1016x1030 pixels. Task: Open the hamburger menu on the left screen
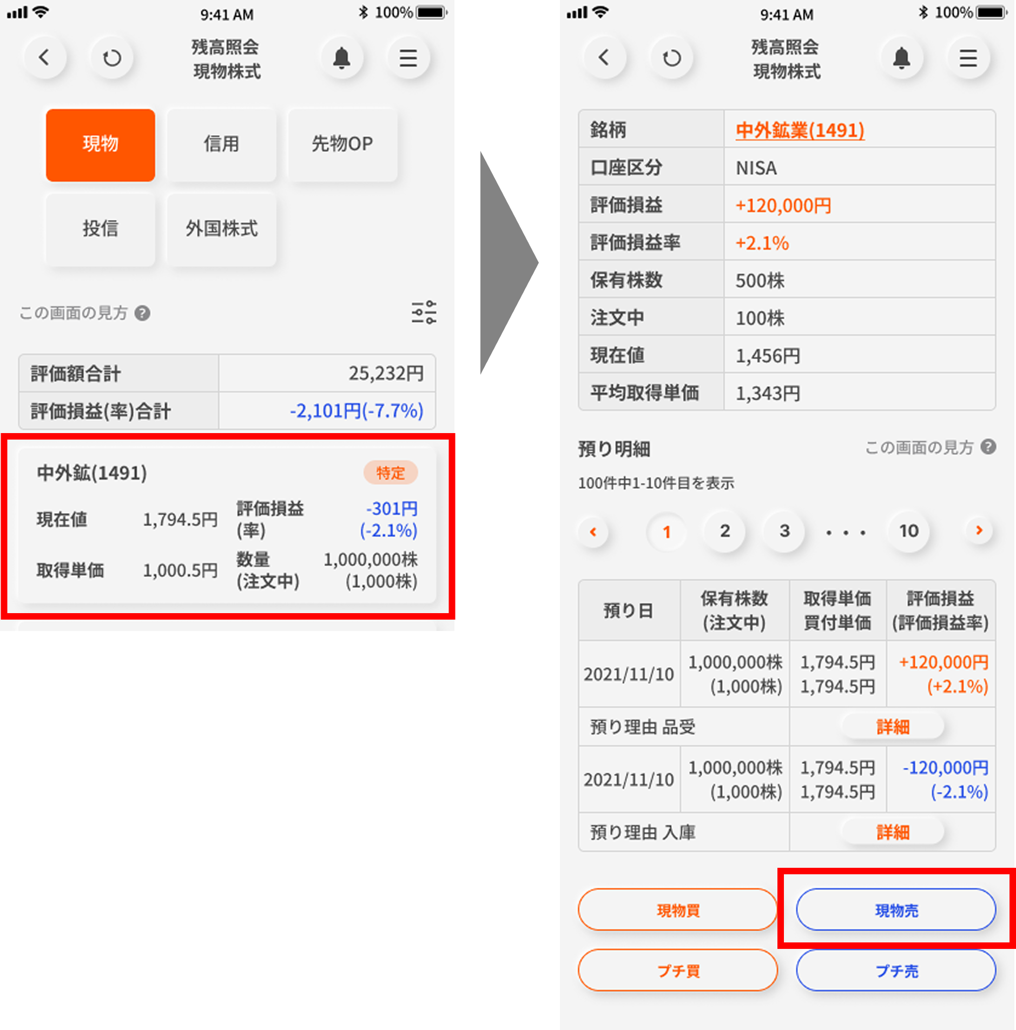coord(408,57)
